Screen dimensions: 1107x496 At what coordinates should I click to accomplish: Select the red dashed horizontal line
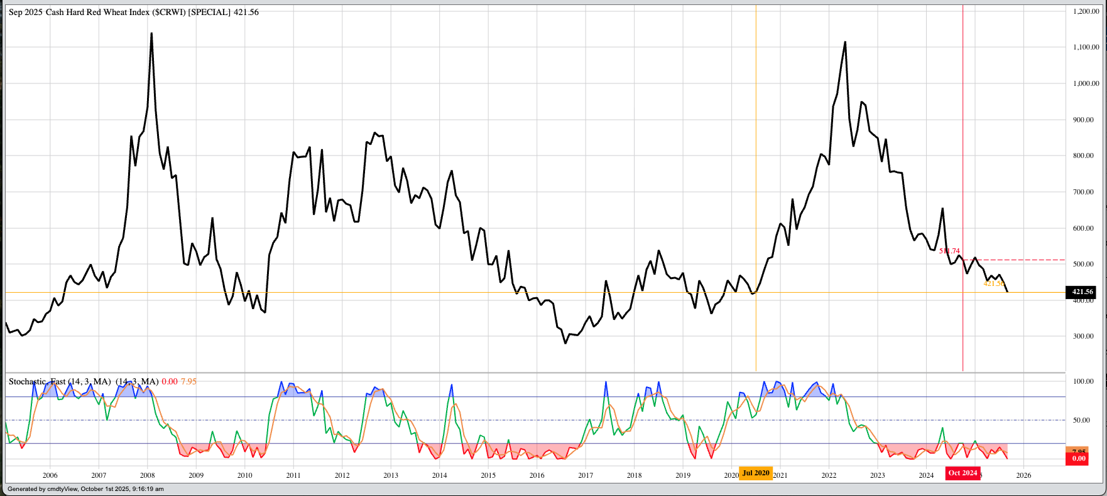pyautogui.click(x=1018, y=260)
